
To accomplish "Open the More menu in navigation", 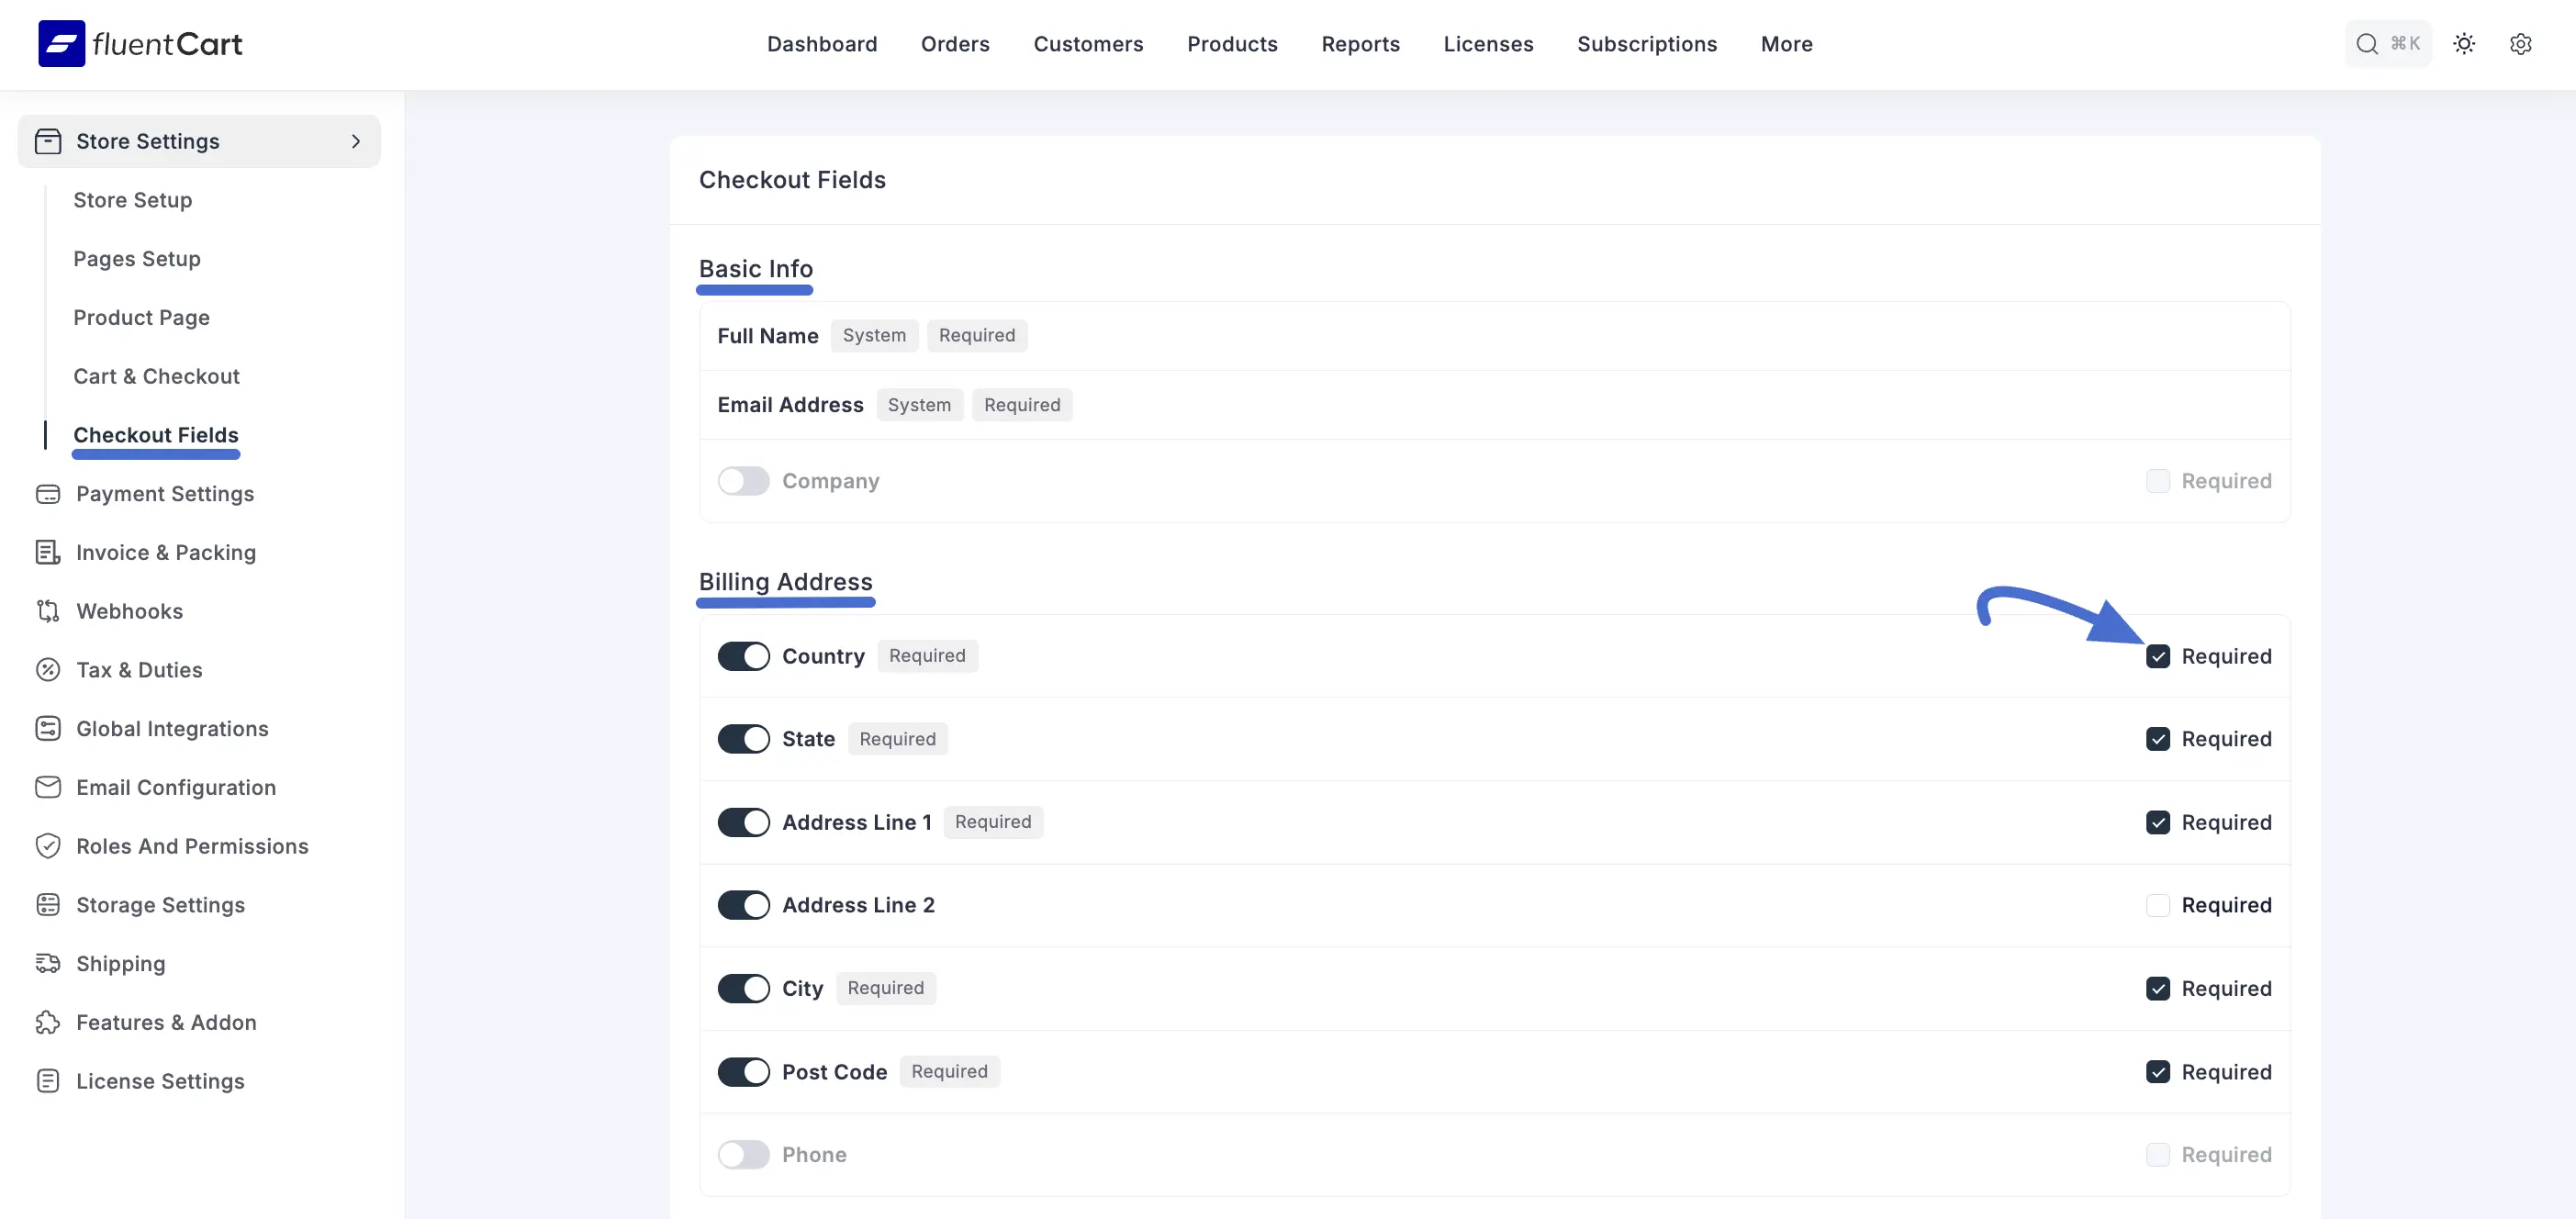I will pos(1786,44).
